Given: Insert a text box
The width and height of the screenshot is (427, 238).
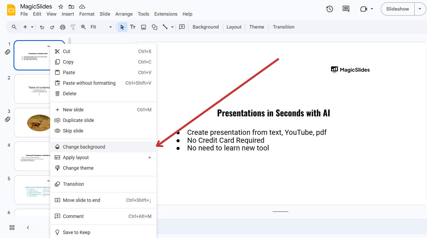Looking at the screenshot, I should point(133,27).
